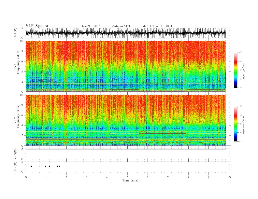Click the '-3' value on ch.2 colorbar

pyautogui.click(x=240, y=106)
